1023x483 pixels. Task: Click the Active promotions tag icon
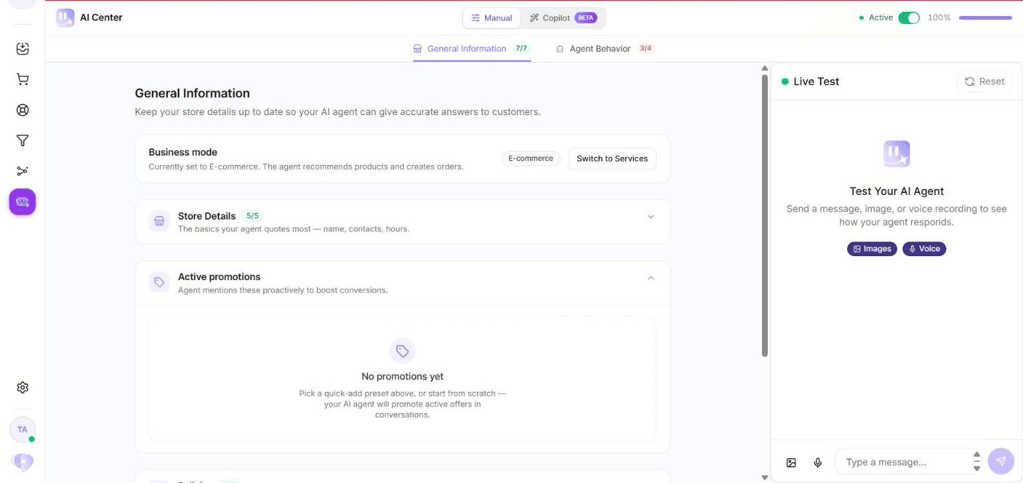tap(159, 282)
